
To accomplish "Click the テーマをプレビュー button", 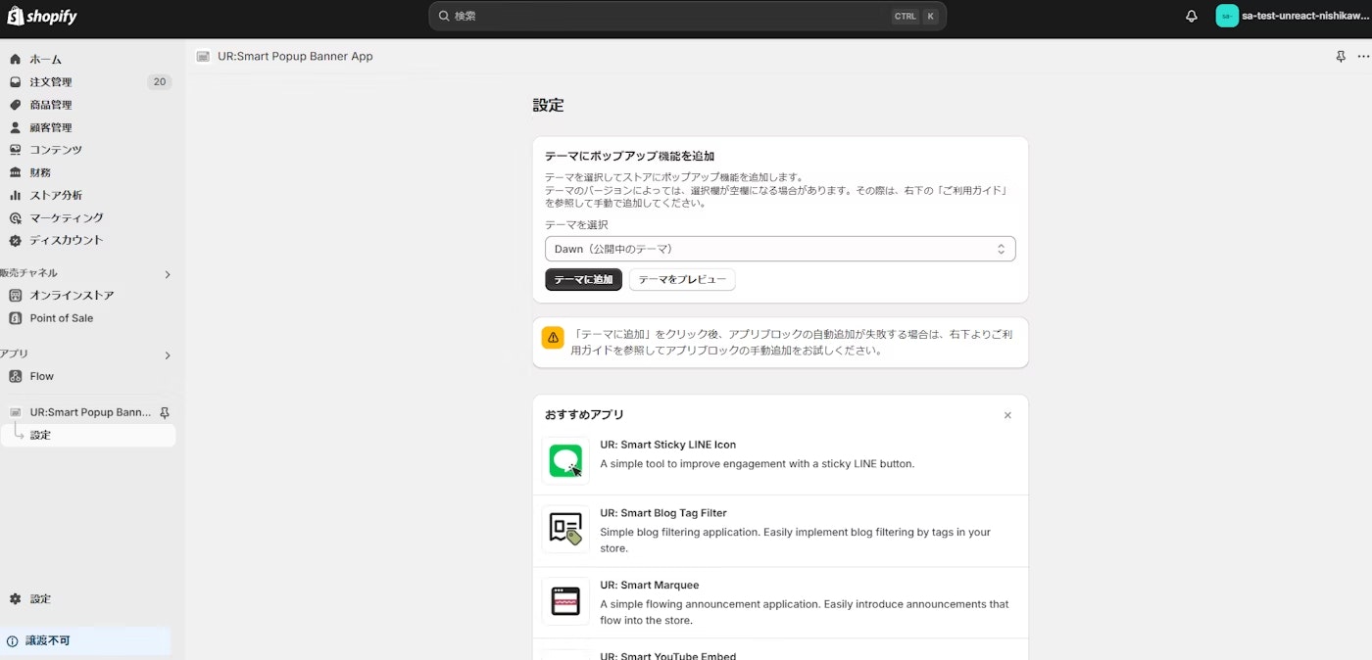I will (682, 280).
